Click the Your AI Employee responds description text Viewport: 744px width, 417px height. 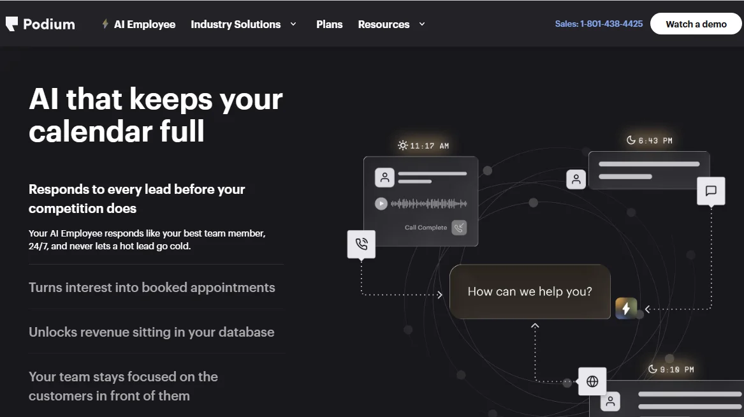click(147, 240)
